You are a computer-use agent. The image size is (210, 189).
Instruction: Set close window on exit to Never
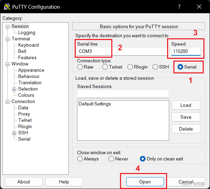pyautogui.click(x=118, y=159)
